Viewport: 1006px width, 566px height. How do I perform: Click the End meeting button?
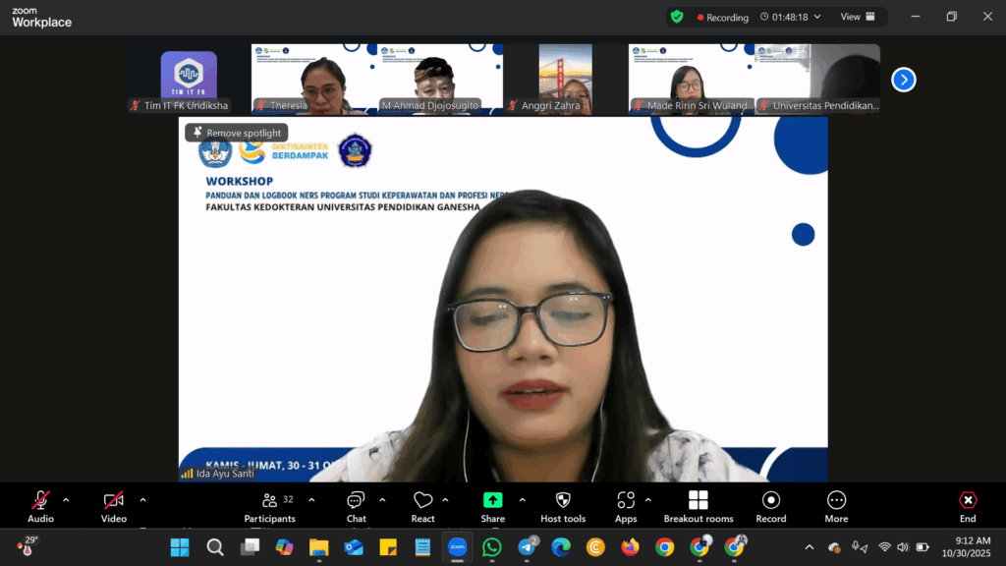pos(968,501)
